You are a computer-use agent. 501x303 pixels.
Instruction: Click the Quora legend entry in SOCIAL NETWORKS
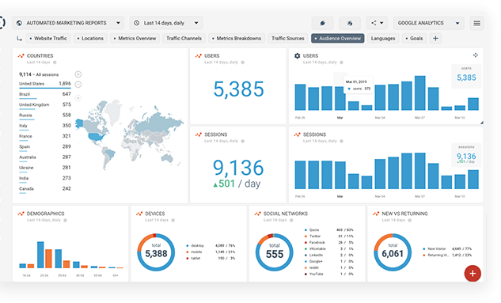click(328, 230)
